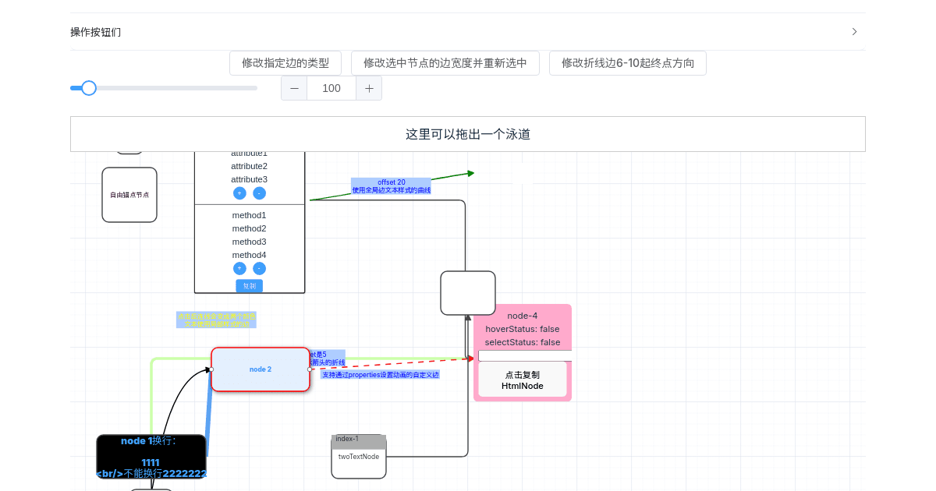
Task: Select method1 row in class node
Action: 250,215
